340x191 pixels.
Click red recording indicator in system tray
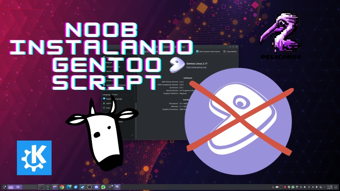pyautogui.click(x=285, y=187)
